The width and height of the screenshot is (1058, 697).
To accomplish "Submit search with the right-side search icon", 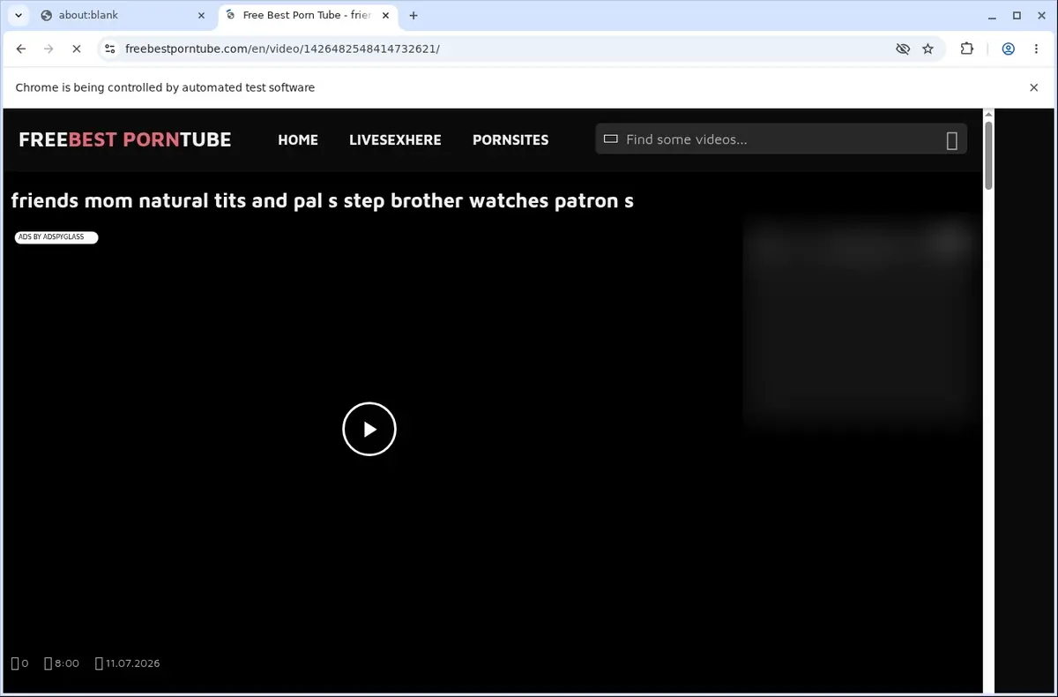I will tap(952, 140).
